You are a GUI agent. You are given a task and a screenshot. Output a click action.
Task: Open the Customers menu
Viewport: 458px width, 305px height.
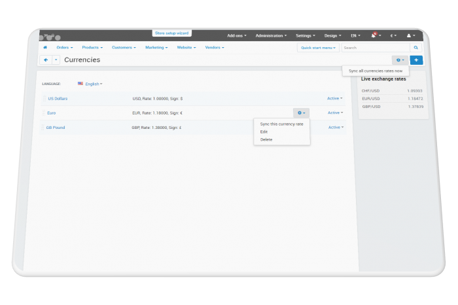tap(124, 47)
